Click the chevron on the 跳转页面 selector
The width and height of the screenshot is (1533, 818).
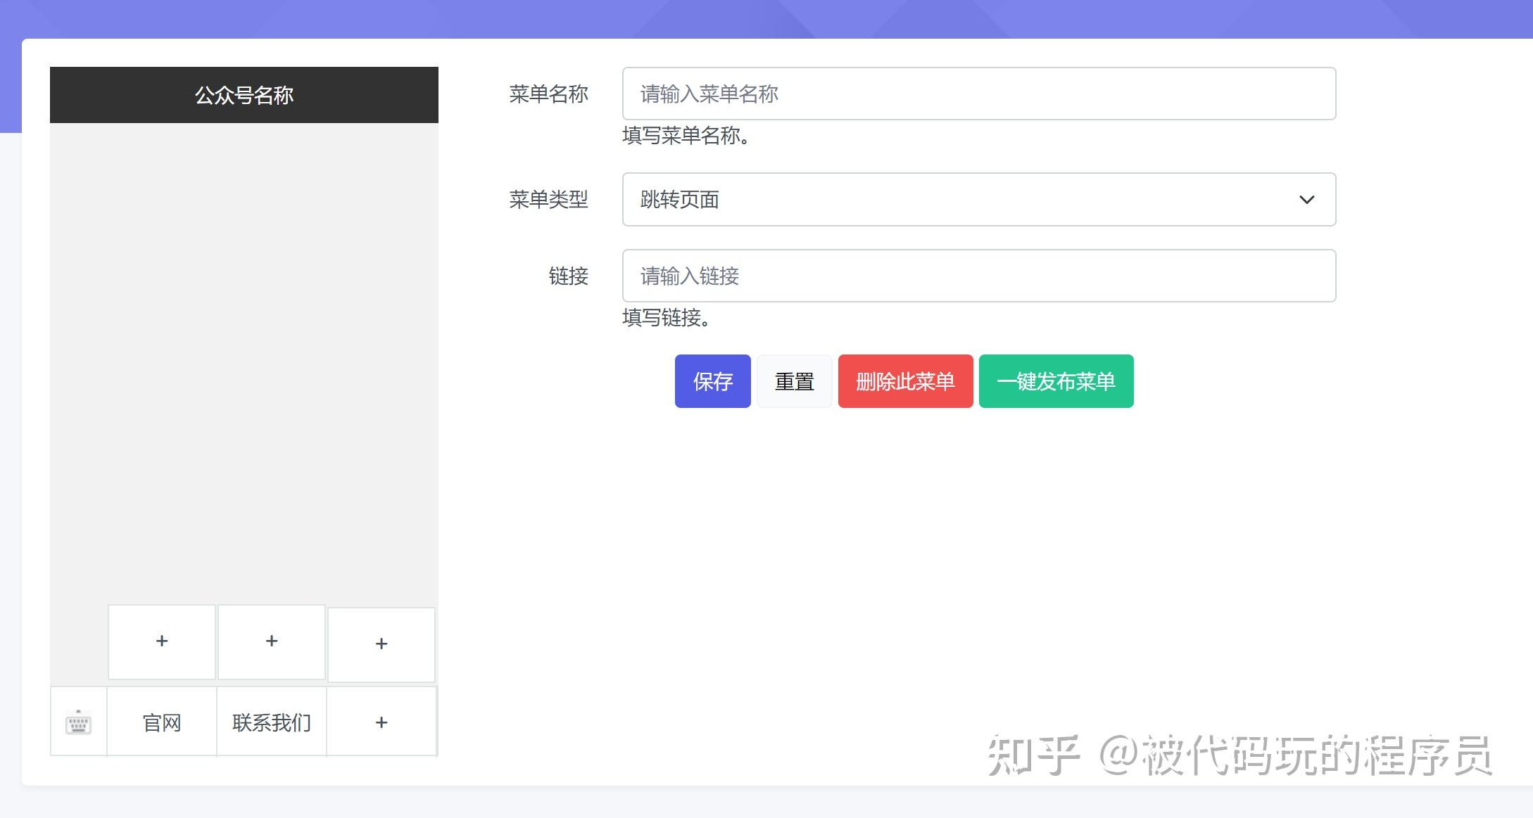[x=1307, y=199]
